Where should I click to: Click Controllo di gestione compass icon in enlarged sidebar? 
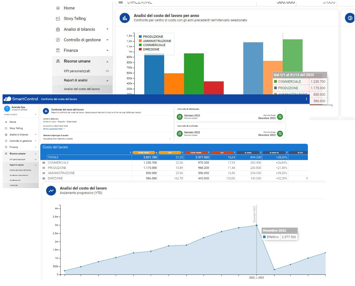(x=58, y=40)
